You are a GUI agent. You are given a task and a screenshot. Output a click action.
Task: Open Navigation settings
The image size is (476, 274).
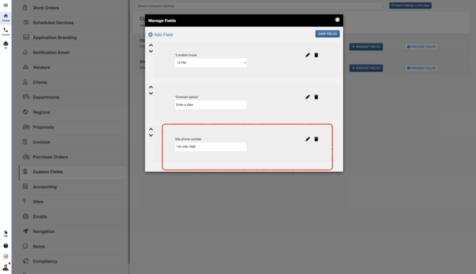[x=72, y=231]
